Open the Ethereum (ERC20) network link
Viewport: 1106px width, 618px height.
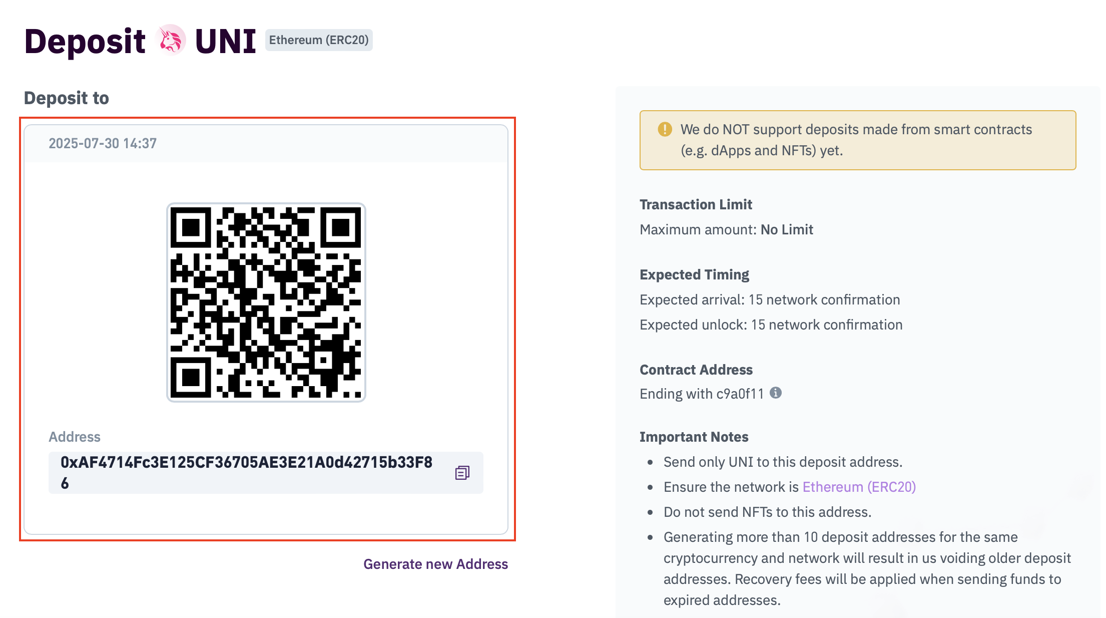click(859, 487)
